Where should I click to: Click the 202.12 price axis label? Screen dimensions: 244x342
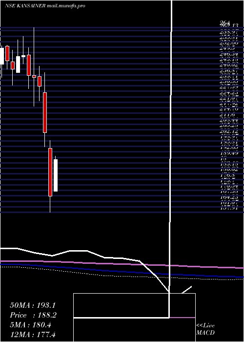pos(228,132)
